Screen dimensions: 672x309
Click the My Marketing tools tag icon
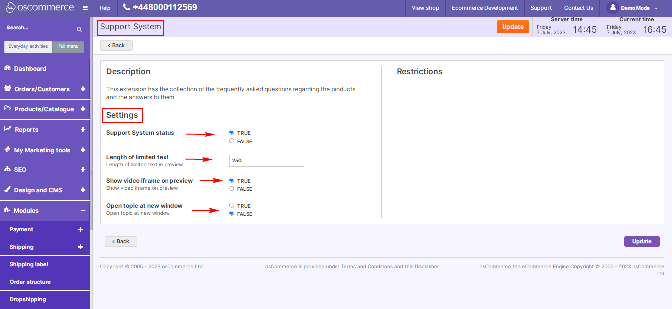[7, 150]
